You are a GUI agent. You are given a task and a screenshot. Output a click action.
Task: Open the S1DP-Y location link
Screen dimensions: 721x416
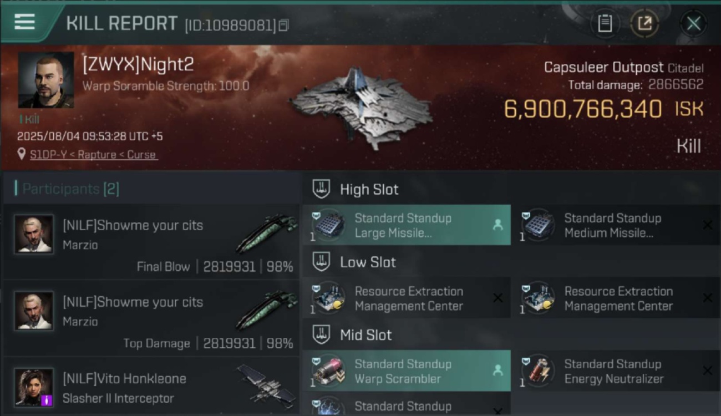(93, 155)
